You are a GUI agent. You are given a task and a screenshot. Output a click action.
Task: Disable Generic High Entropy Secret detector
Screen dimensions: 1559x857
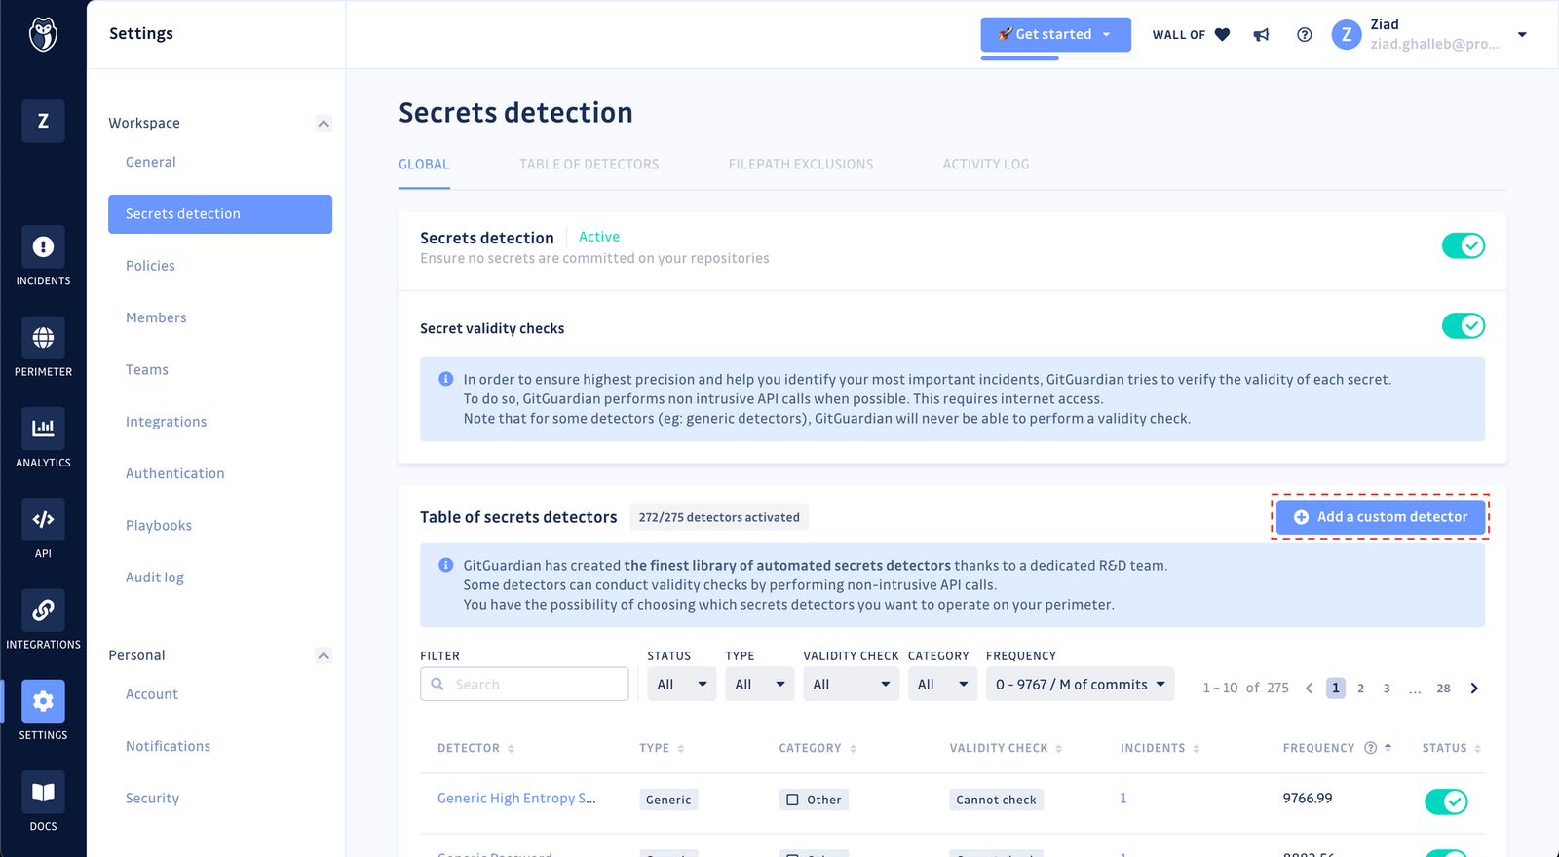point(1446,801)
